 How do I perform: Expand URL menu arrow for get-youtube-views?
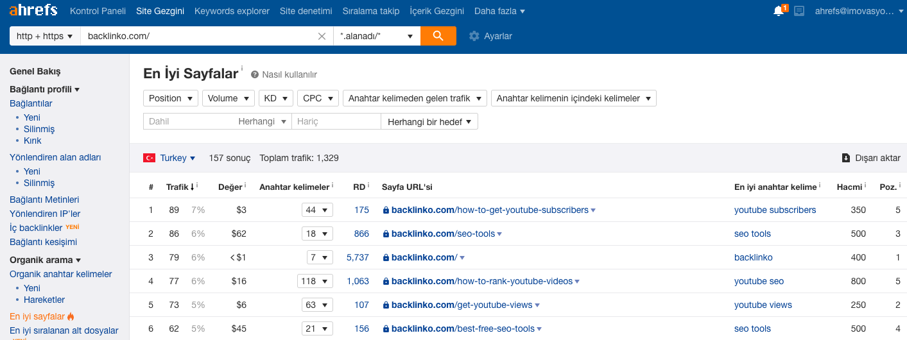pos(538,305)
